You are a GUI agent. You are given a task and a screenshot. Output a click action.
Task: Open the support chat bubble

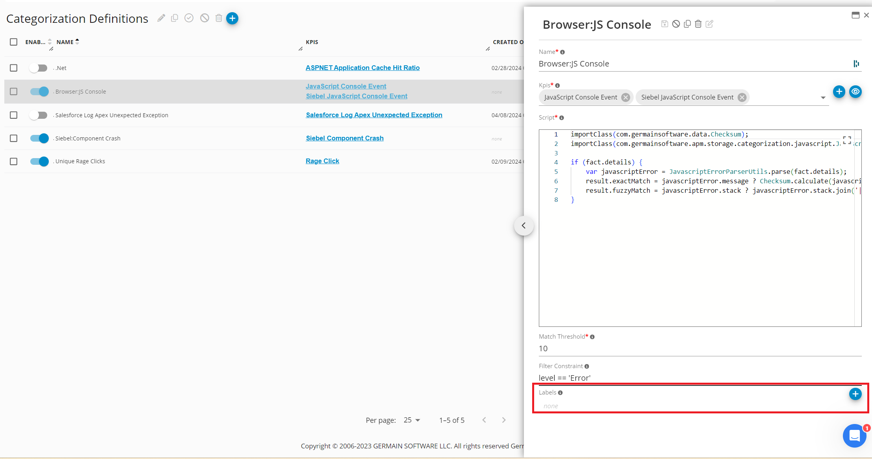[854, 436]
